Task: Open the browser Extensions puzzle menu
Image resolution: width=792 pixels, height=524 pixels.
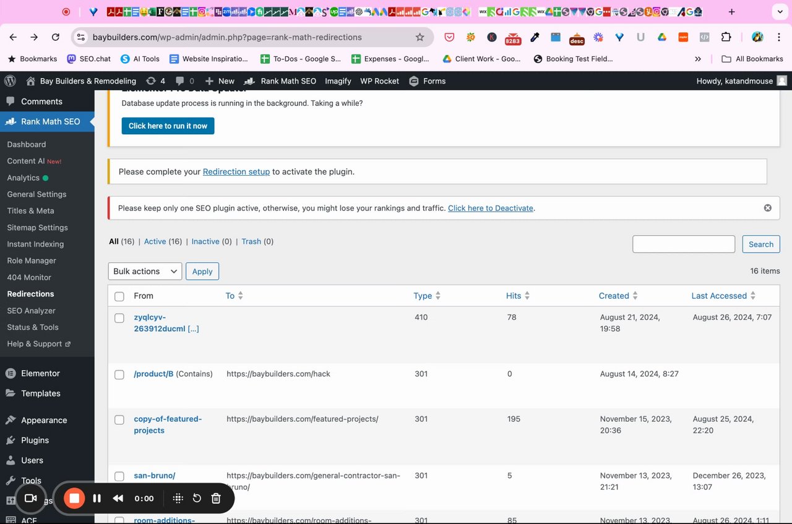Action: click(726, 37)
